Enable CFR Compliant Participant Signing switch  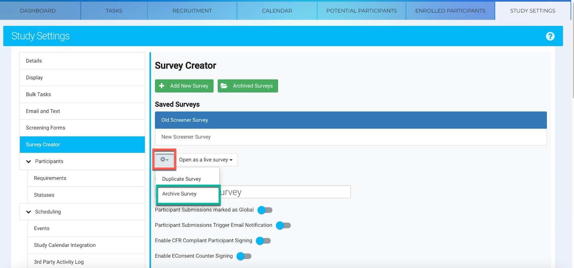263,241
